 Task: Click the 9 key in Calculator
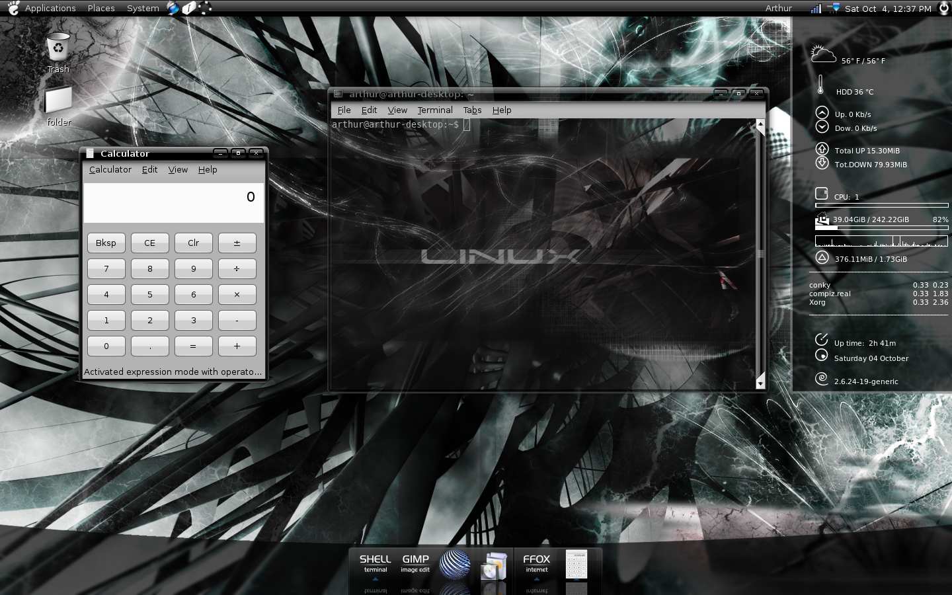193,268
